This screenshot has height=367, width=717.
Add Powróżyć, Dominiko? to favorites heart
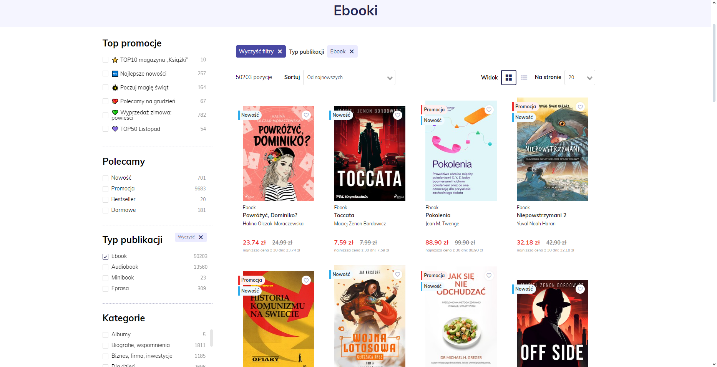point(306,115)
